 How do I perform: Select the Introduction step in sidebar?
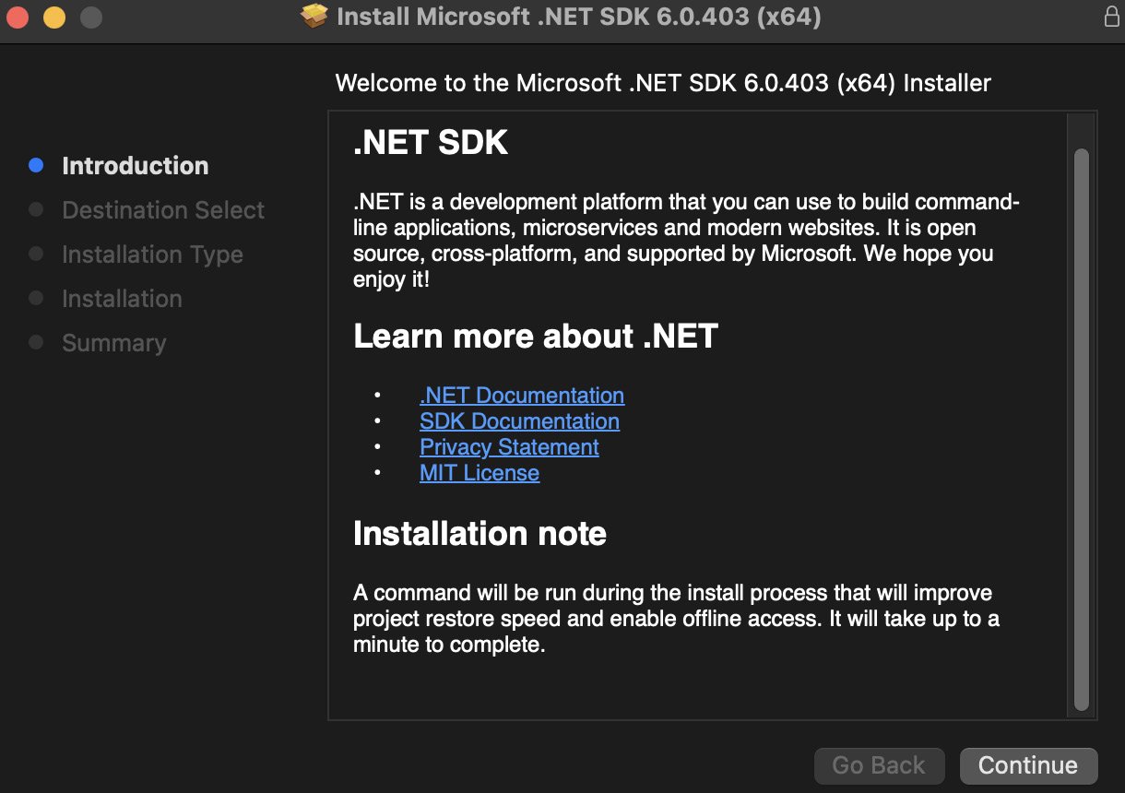coord(136,166)
